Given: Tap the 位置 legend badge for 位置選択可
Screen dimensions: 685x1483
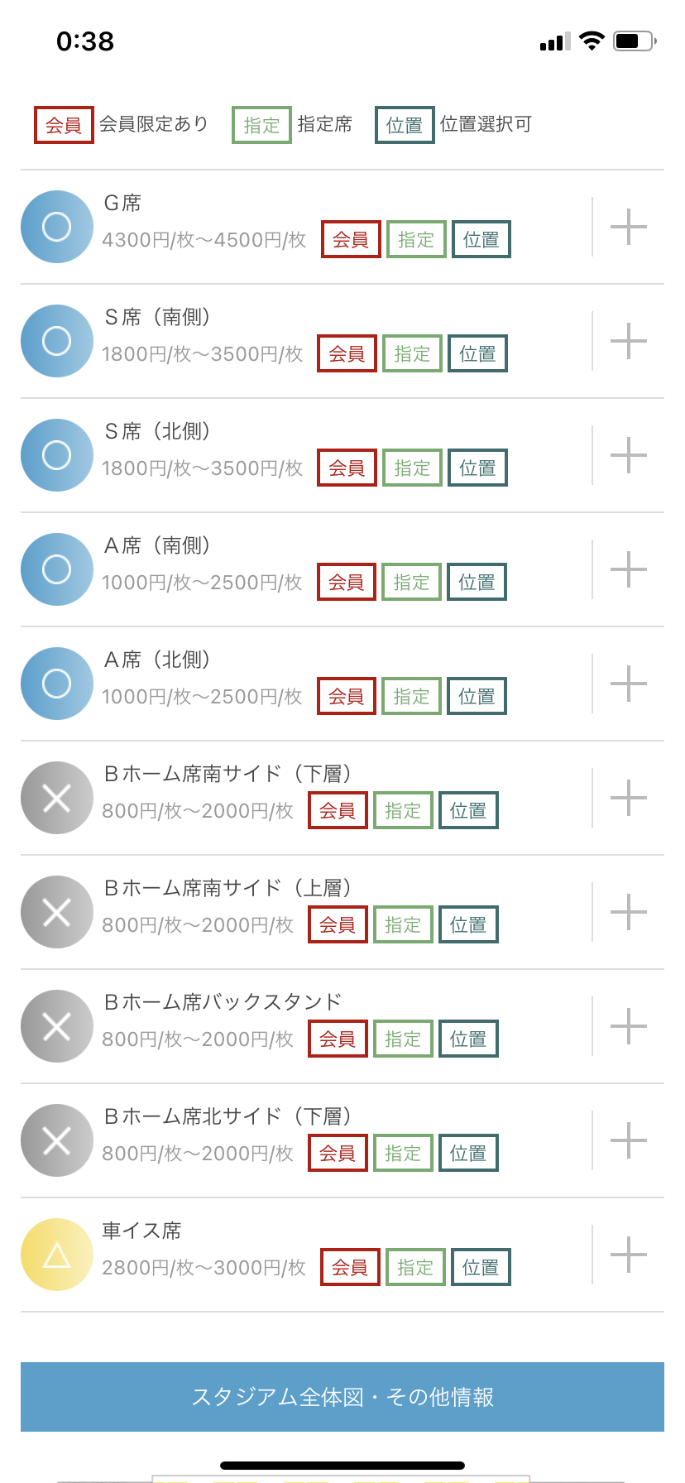Looking at the screenshot, I should 405,125.
